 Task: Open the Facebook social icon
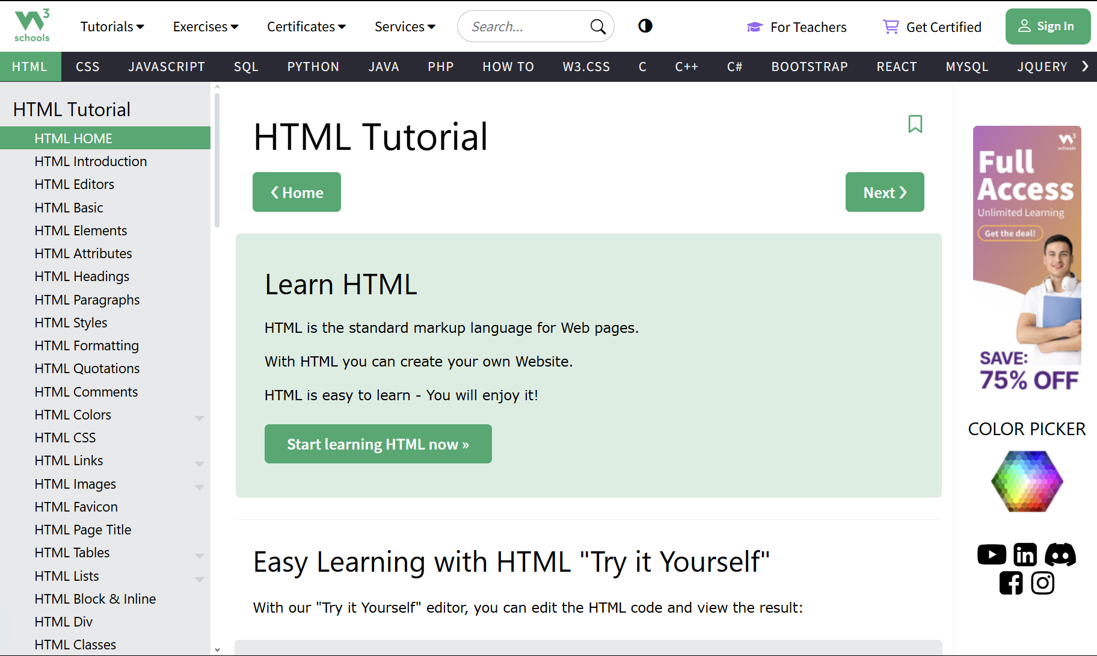click(1010, 583)
